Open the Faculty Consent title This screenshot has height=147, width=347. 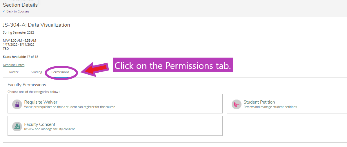click(x=40, y=124)
